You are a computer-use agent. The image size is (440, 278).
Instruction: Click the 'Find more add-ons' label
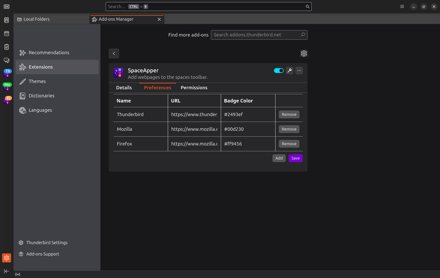click(189, 35)
